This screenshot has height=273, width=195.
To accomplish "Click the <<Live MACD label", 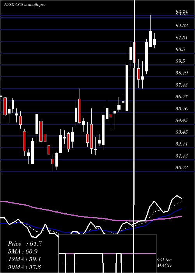I will point(164,262).
